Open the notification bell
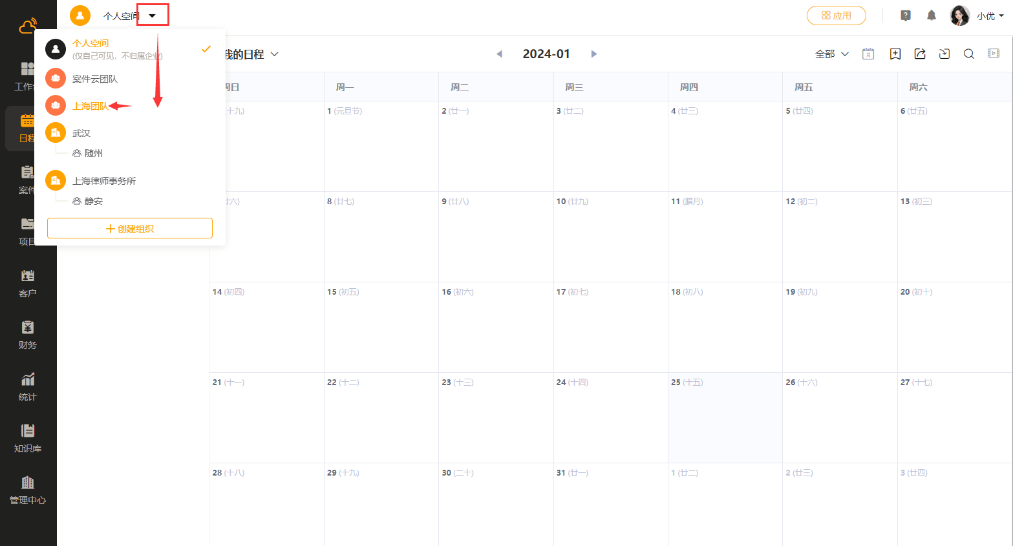Image resolution: width=1013 pixels, height=546 pixels. pos(932,16)
